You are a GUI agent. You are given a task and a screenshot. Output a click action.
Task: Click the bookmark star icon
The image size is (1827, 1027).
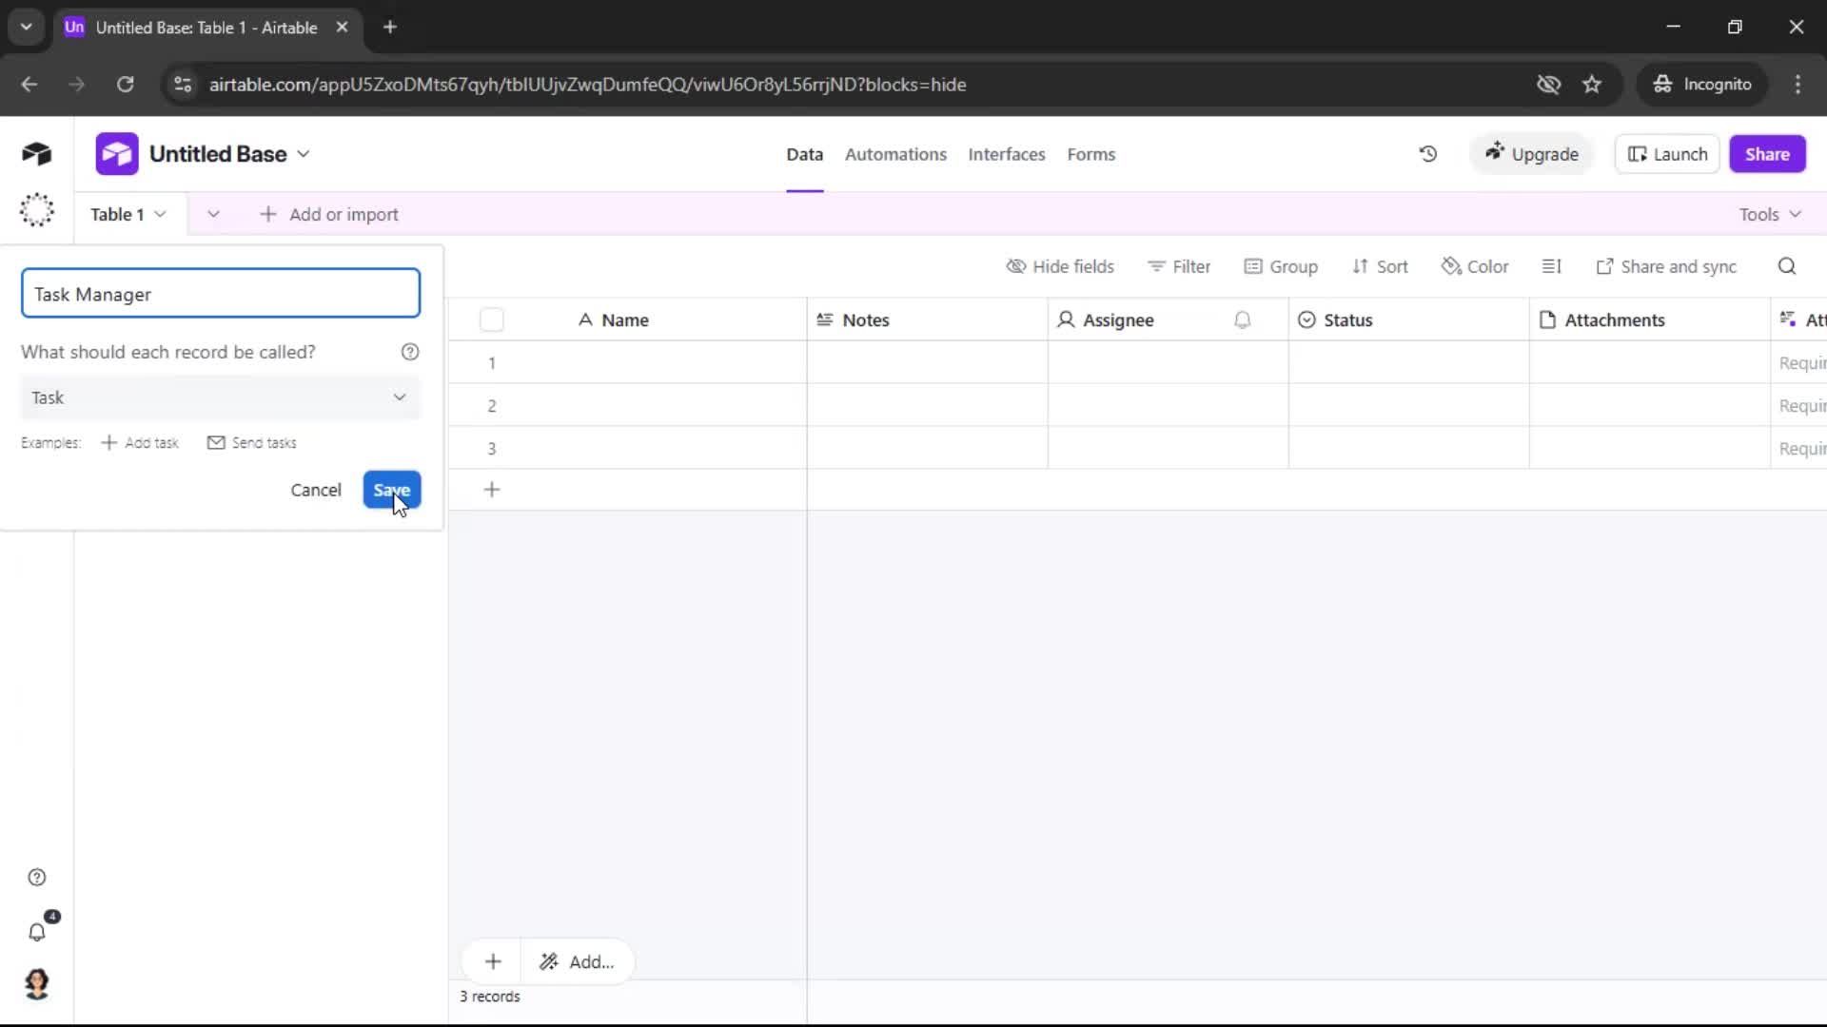click(1592, 85)
